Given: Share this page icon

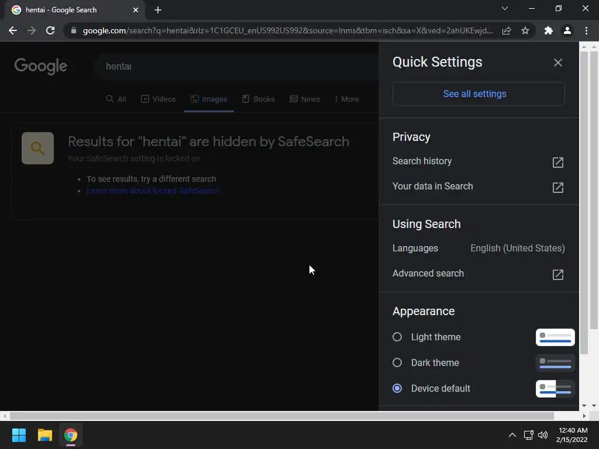Looking at the screenshot, I should click(x=507, y=30).
